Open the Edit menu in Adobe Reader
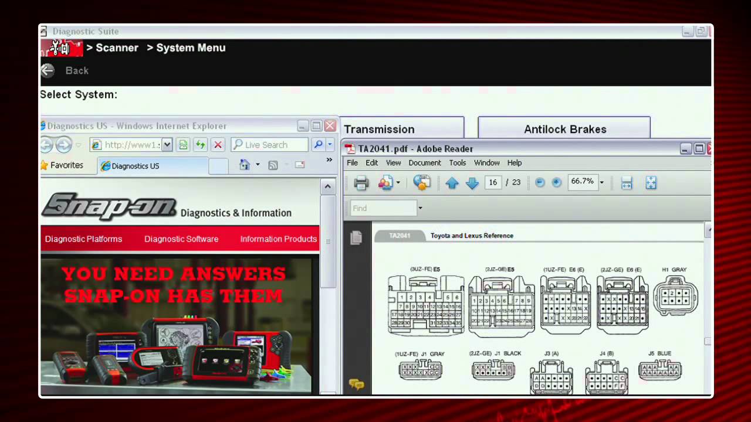751x422 pixels. [x=372, y=163]
